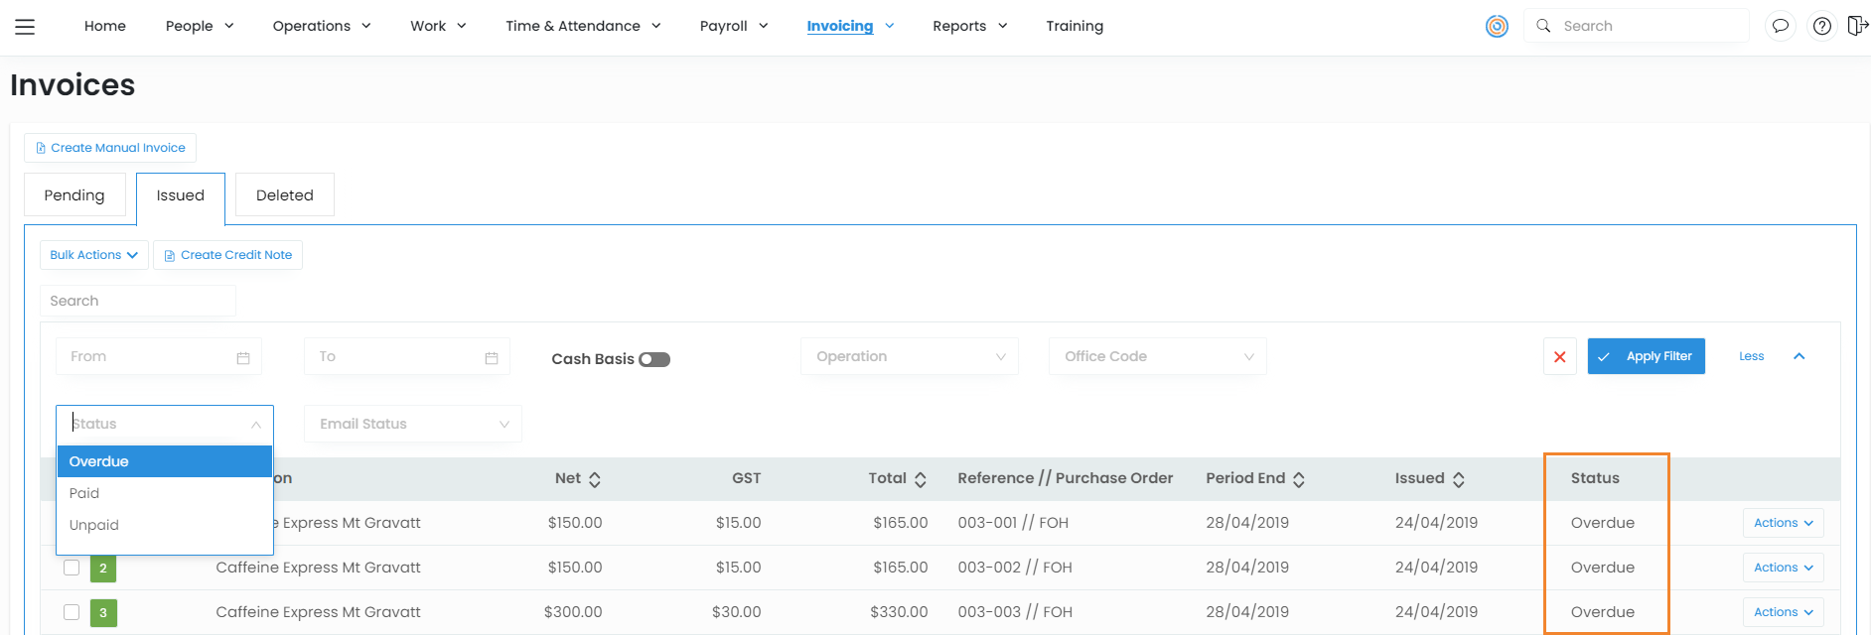Click the circular target logo icon
This screenshot has width=1871, height=635.
point(1497,27)
